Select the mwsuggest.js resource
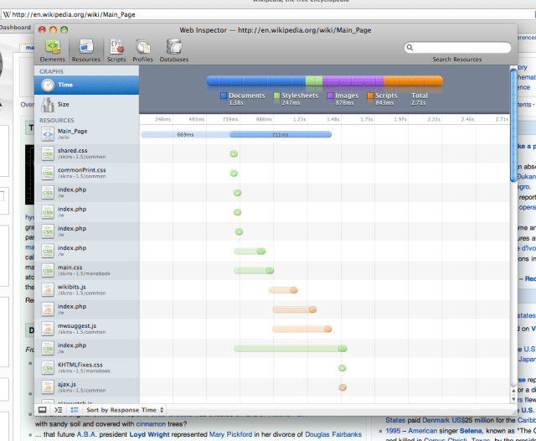 (86, 329)
